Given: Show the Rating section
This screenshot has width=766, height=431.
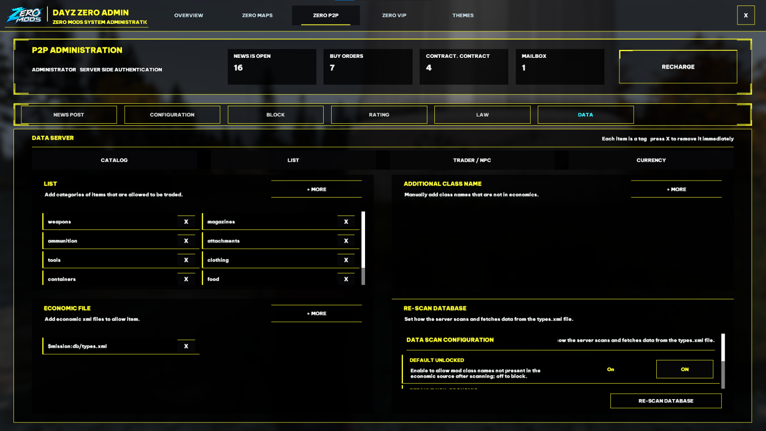Looking at the screenshot, I should pos(379,115).
